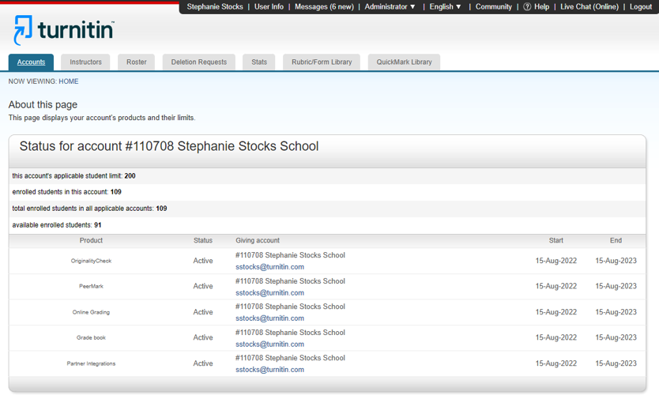Open the Accounts tab
Image resolution: width=659 pixels, height=399 pixels.
(31, 62)
